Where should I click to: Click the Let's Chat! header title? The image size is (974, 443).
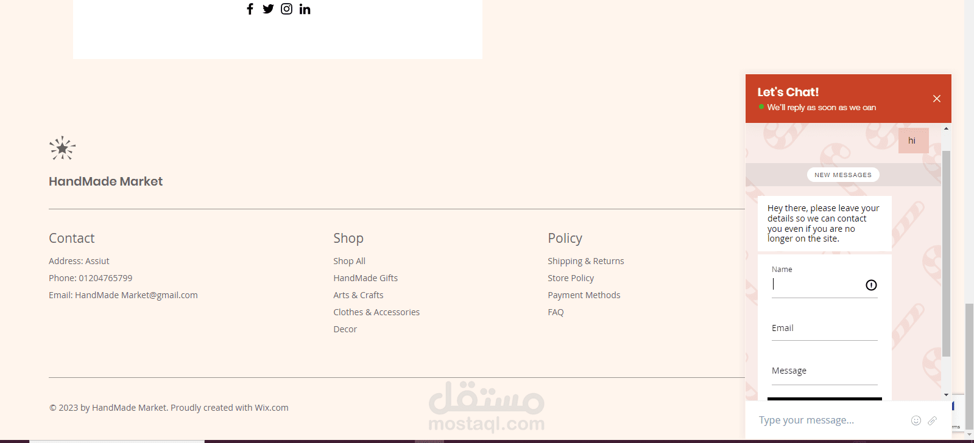(788, 92)
